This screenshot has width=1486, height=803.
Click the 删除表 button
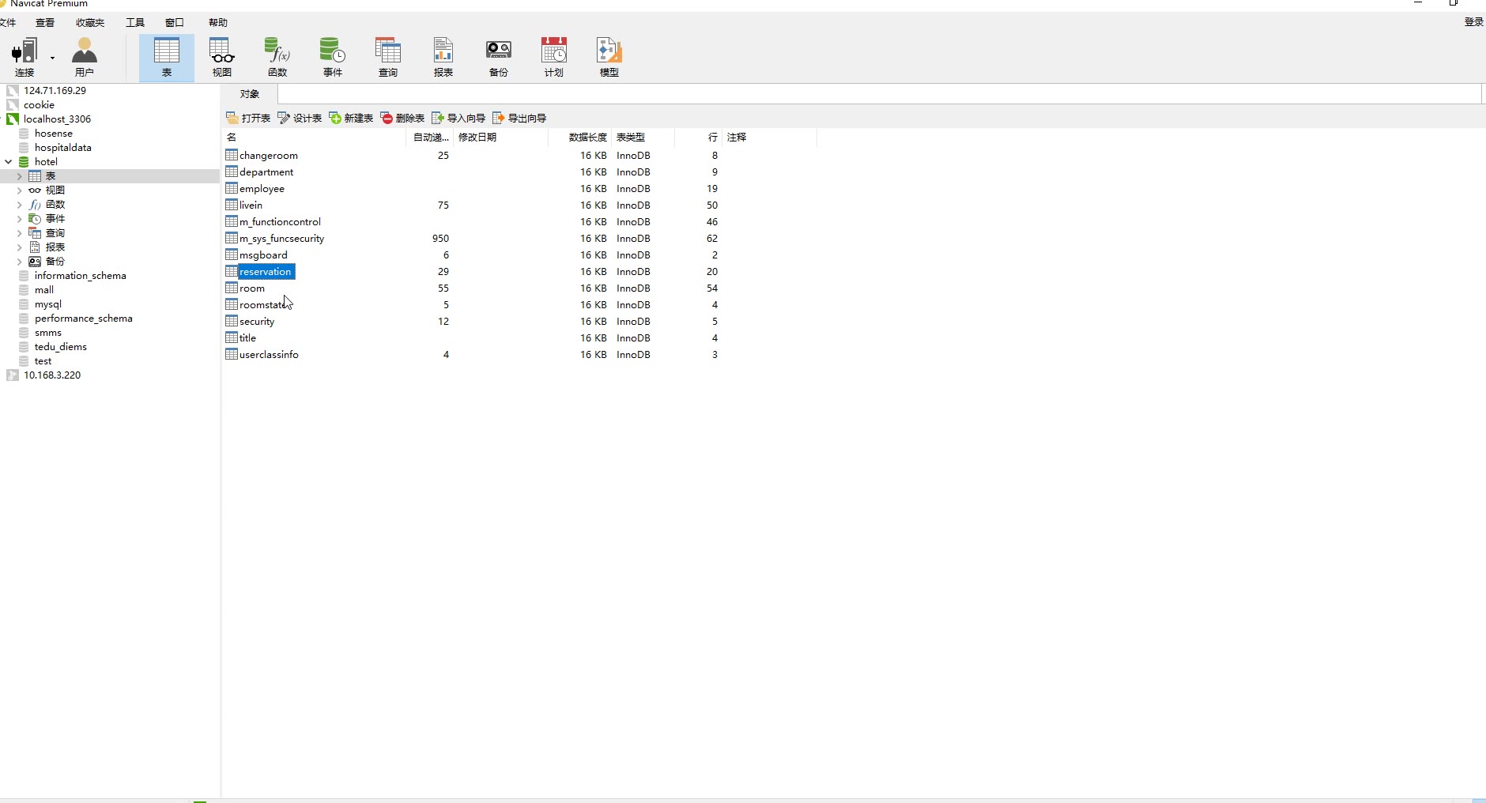[402, 118]
